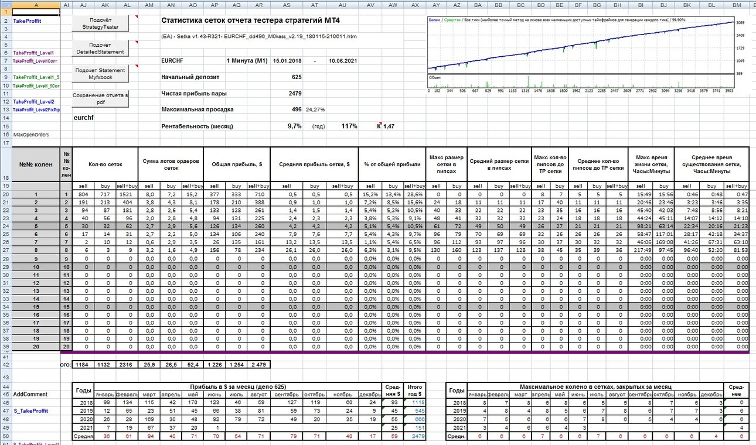Click monthly profitability value 9,7%
Image resolution: width=756 pixels, height=445 pixels.
(294, 126)
